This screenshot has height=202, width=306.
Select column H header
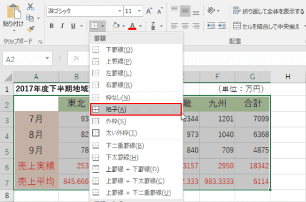pos(288,77)
